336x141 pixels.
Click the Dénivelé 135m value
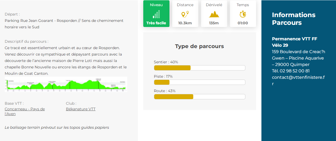click(x=214, y=23)
